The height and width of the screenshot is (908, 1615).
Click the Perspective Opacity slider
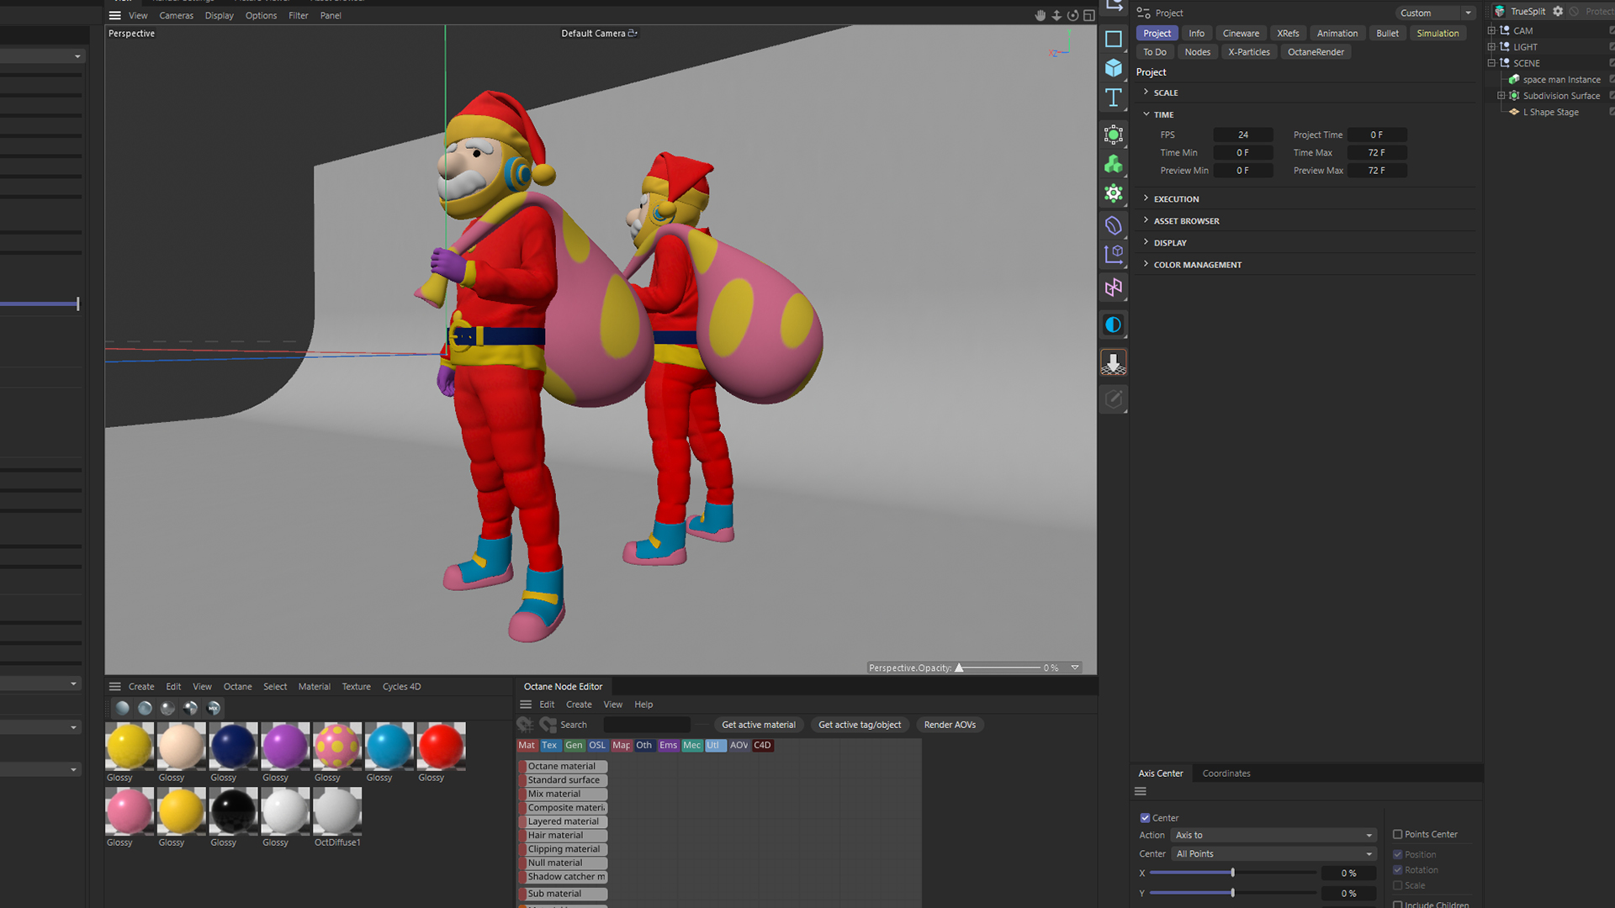coord(998,668)
